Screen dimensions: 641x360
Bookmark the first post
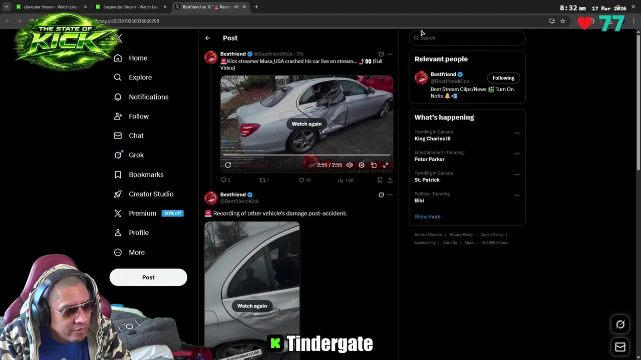pyautogui.click(x=380, y=180)
